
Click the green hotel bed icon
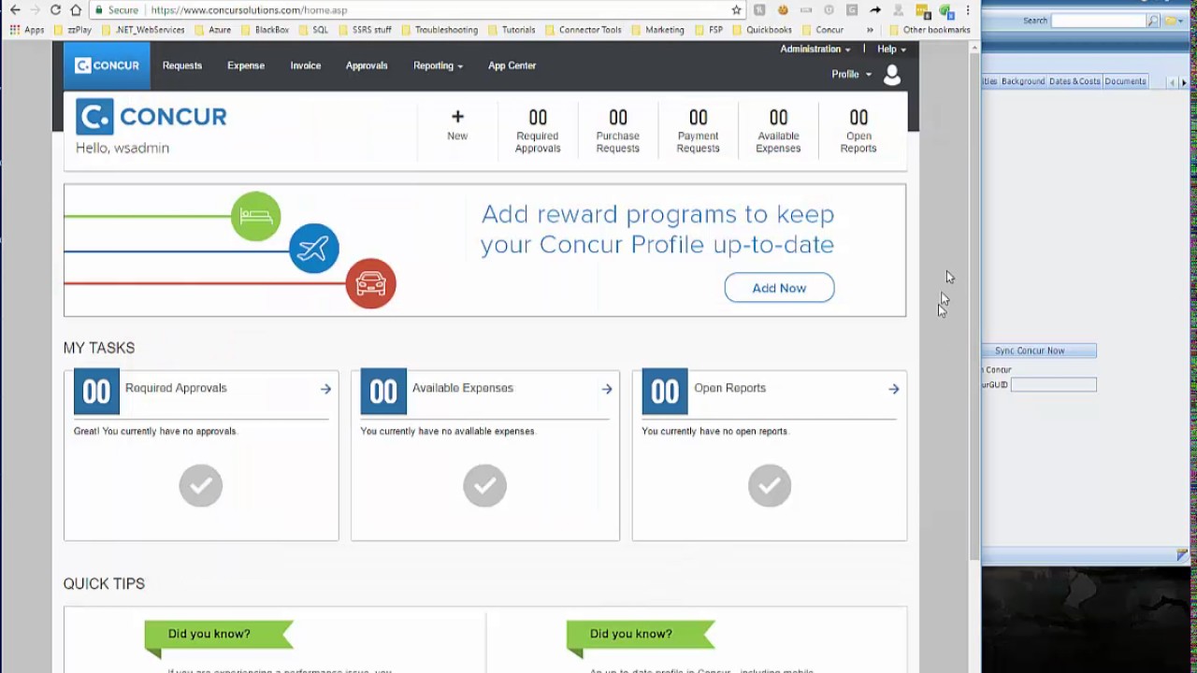pos(255,216)
